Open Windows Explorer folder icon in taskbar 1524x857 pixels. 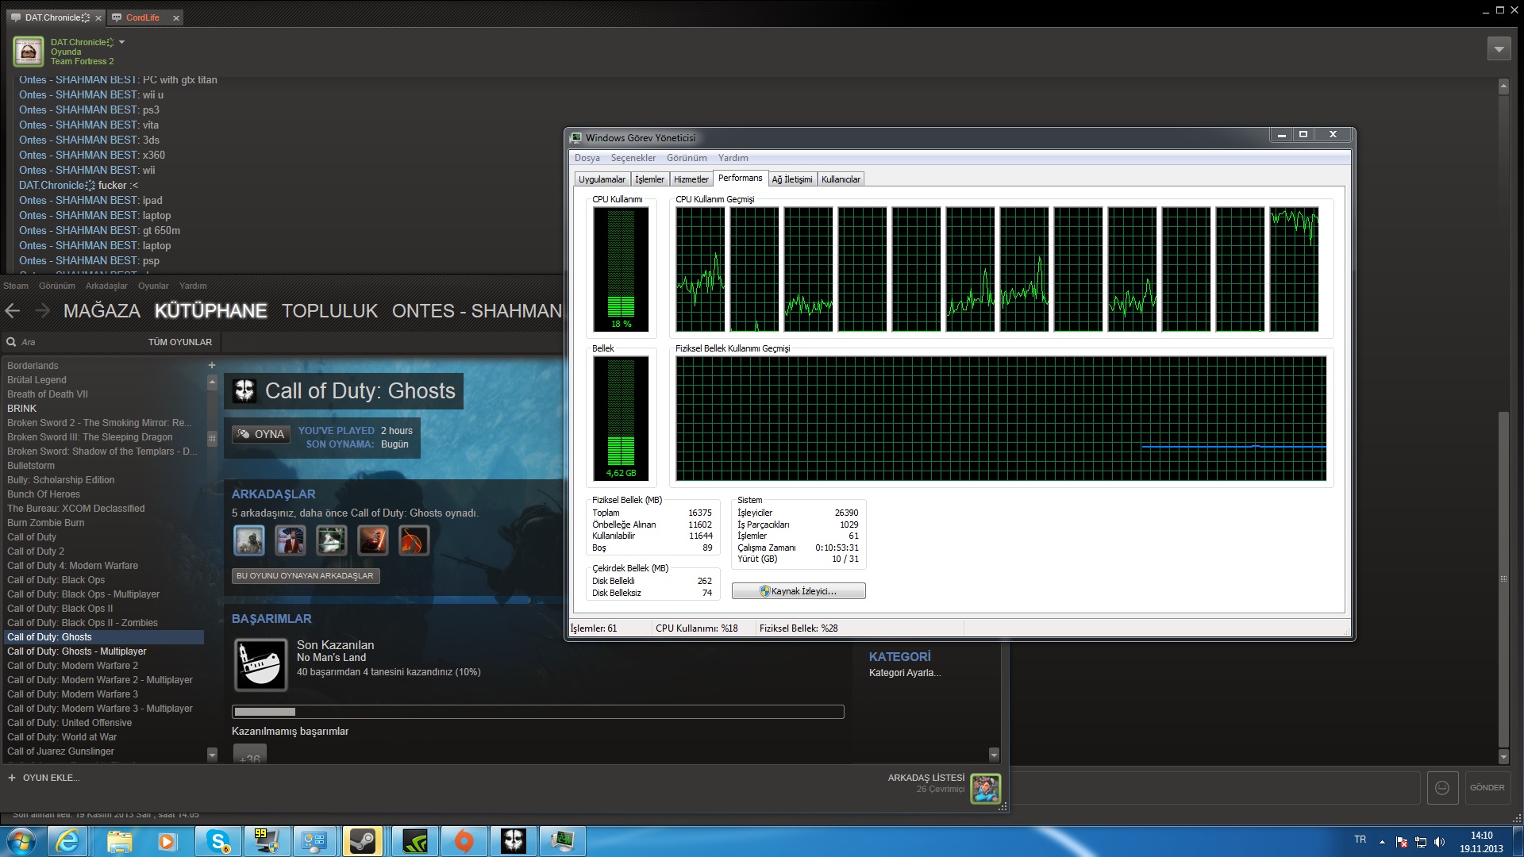[119, 841]
